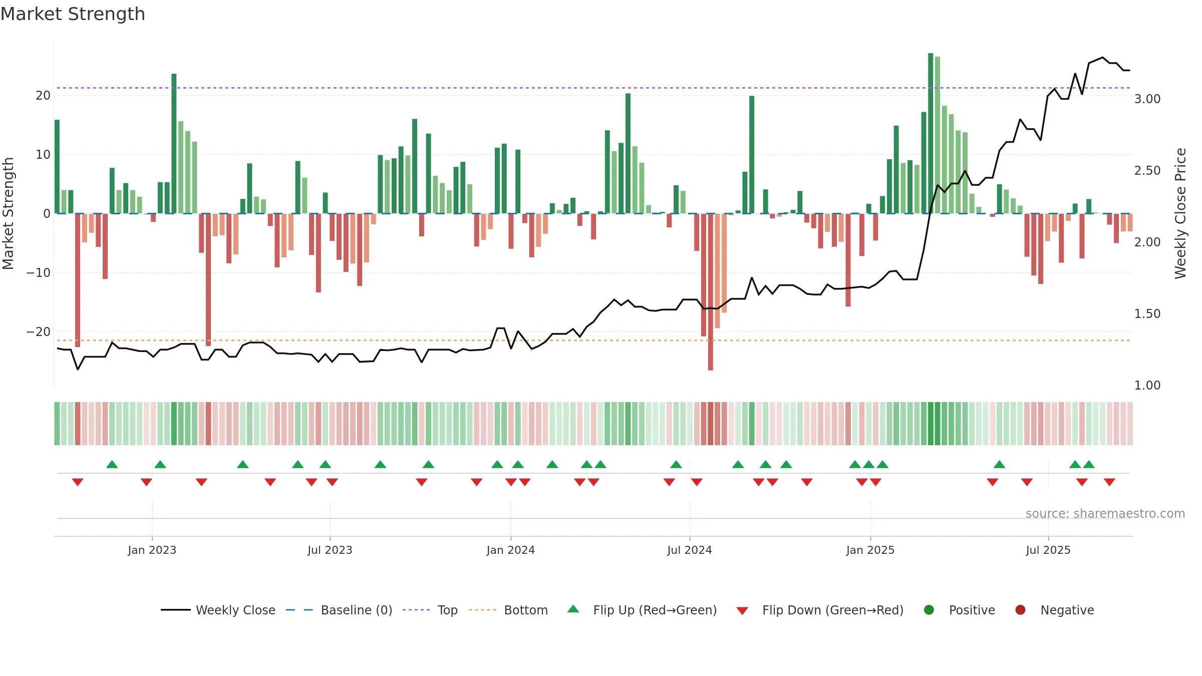The image size is (1202, 676).
Task: Toggle Baseline (0) legend entry
Action: 339,610
